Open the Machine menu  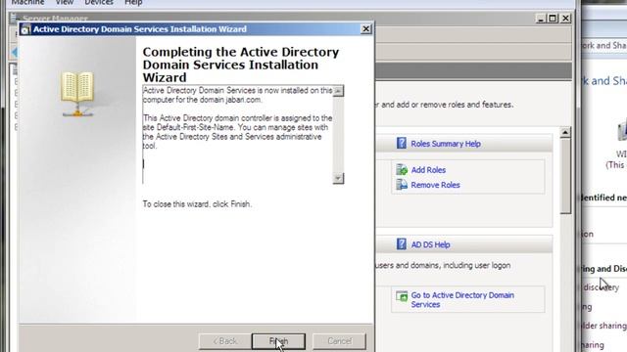click(27, 3)
